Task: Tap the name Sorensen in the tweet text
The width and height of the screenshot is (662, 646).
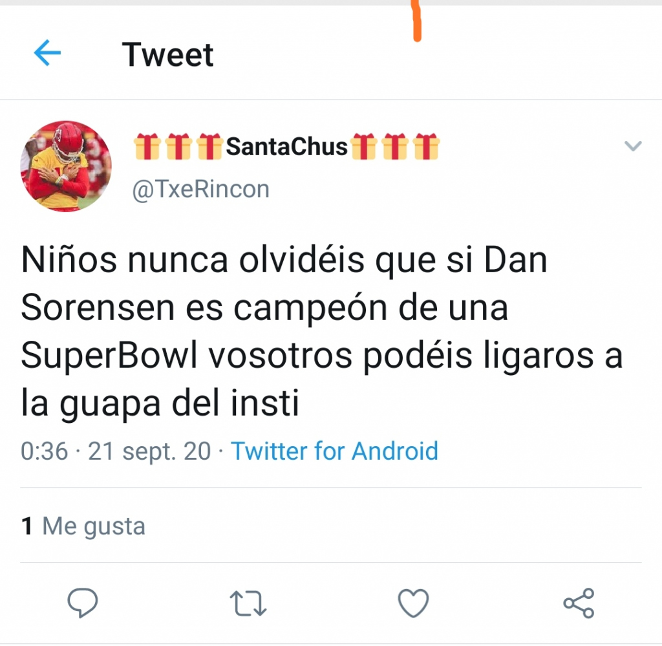Action: pos(98,307)
